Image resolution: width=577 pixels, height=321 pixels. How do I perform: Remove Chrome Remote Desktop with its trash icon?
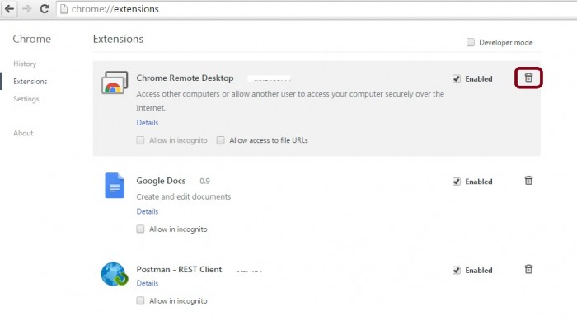(x=528, y=78)
